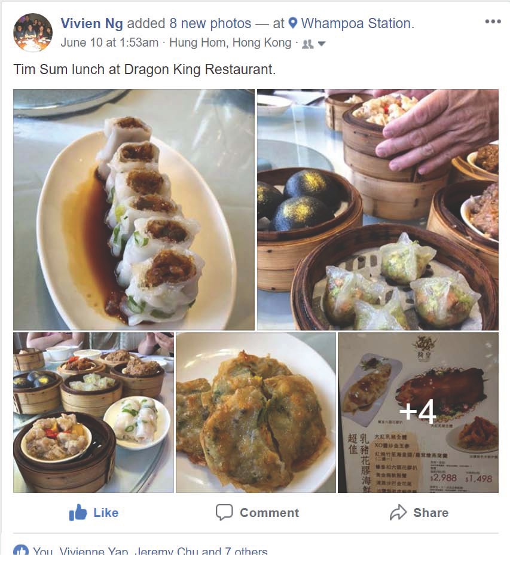
Task: Open Vivien Ng's profile name link
Action: pyautogui.click(x=92, y=23)
